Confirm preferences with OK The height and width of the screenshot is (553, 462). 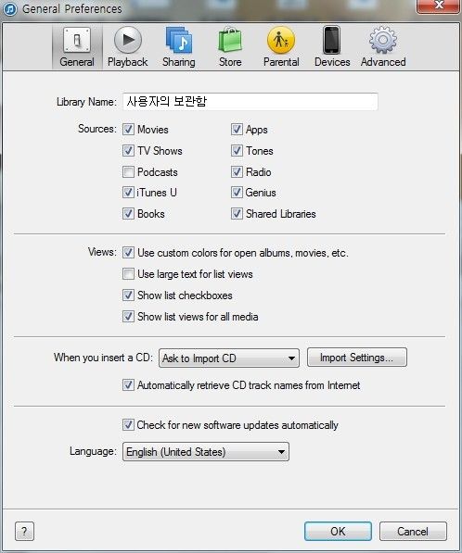pyautogui.click(x=338, y=531)
